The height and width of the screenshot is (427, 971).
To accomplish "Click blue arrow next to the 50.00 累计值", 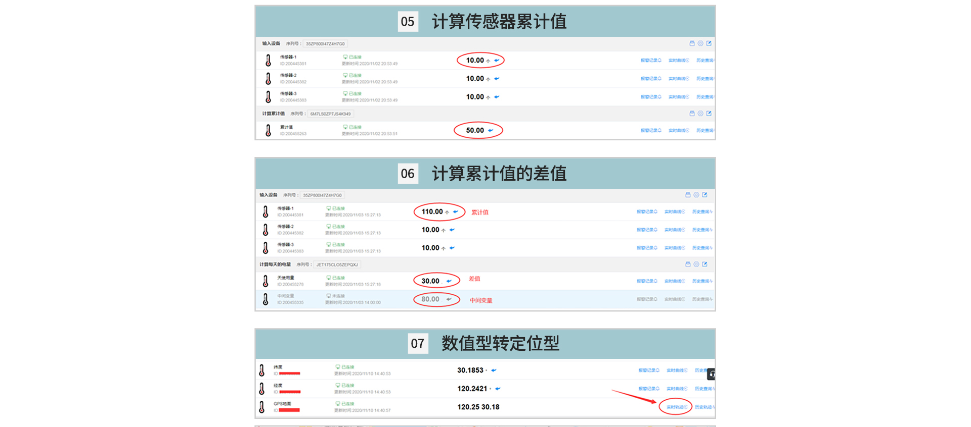I will [x=491, y=130].
